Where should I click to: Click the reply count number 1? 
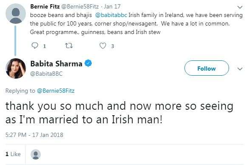(x=45, y=46)
